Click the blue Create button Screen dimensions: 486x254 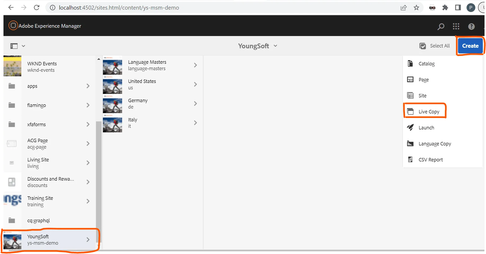[x=470, y=46]
